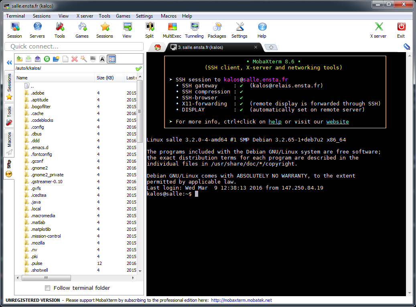Open the Games toolbar icon

pyautogui.click(x=82, y=30)
